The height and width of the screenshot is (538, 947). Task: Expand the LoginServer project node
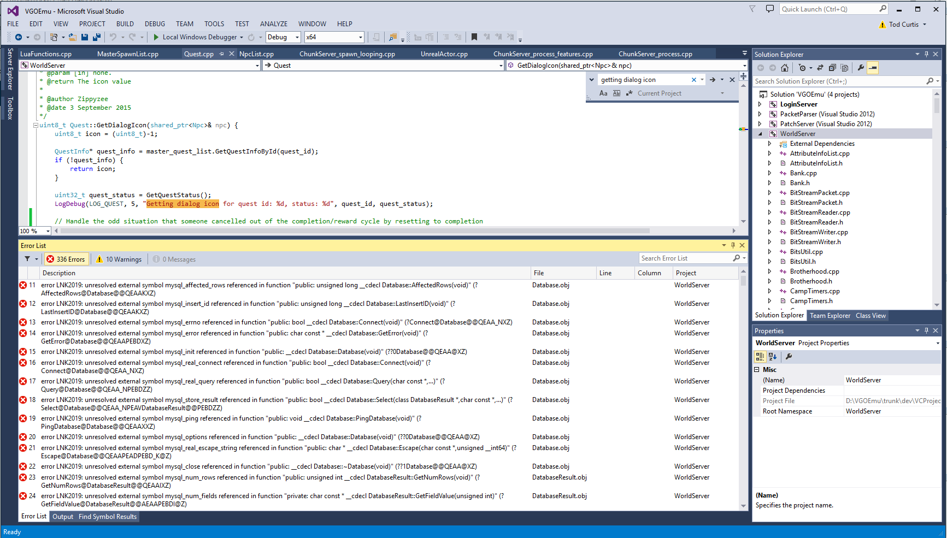760,104
